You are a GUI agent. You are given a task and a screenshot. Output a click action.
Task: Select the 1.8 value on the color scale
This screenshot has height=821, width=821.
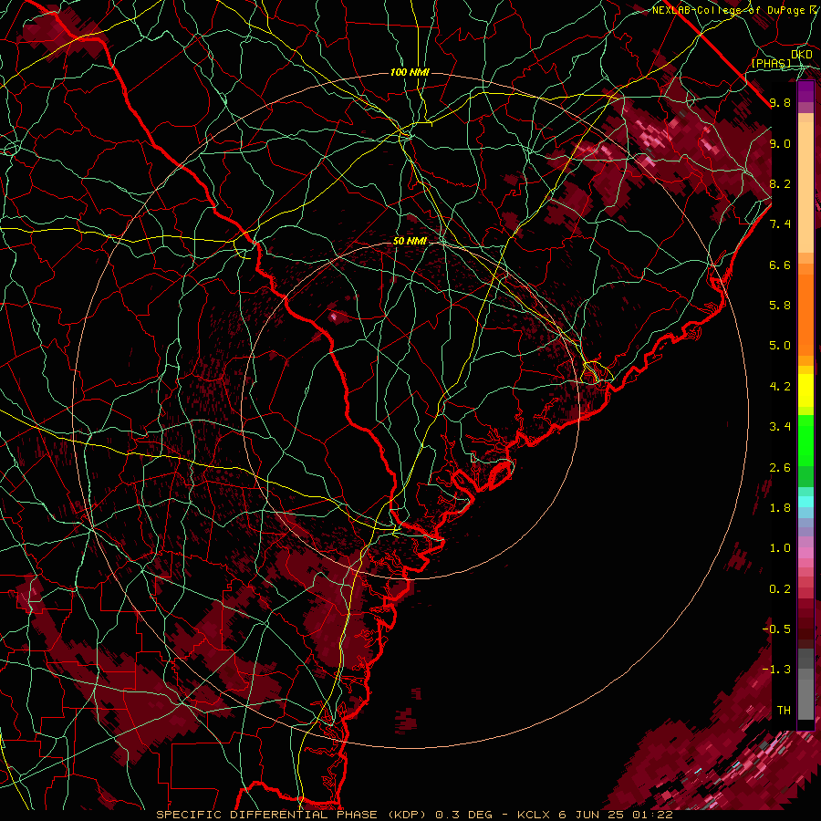(780, 508)
